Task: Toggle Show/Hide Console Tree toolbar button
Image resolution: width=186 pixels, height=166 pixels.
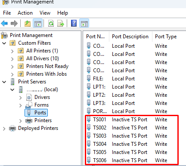Action: coord(37,23)
